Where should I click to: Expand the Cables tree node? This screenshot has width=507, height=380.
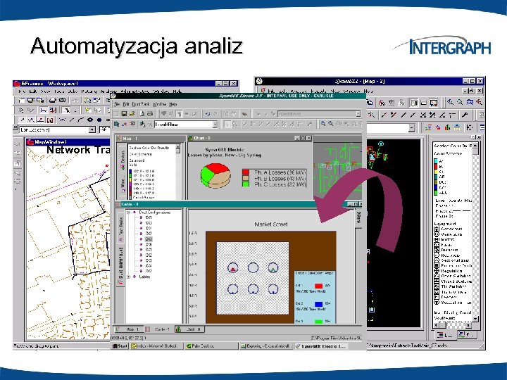(129, 277)
